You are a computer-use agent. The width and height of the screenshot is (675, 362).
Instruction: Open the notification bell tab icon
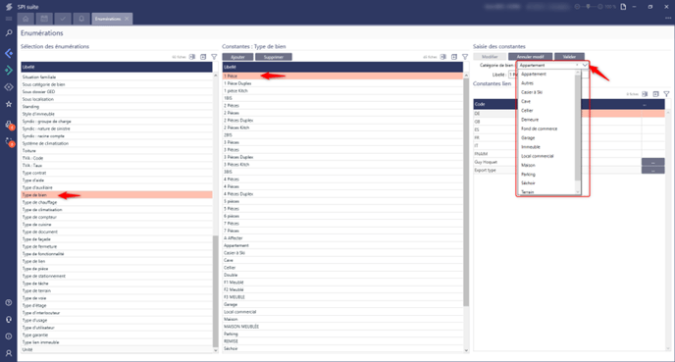pos(81,19)
